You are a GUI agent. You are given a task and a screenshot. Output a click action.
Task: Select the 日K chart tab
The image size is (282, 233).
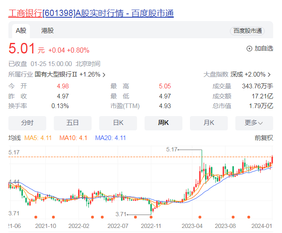(x=118, y=123)
